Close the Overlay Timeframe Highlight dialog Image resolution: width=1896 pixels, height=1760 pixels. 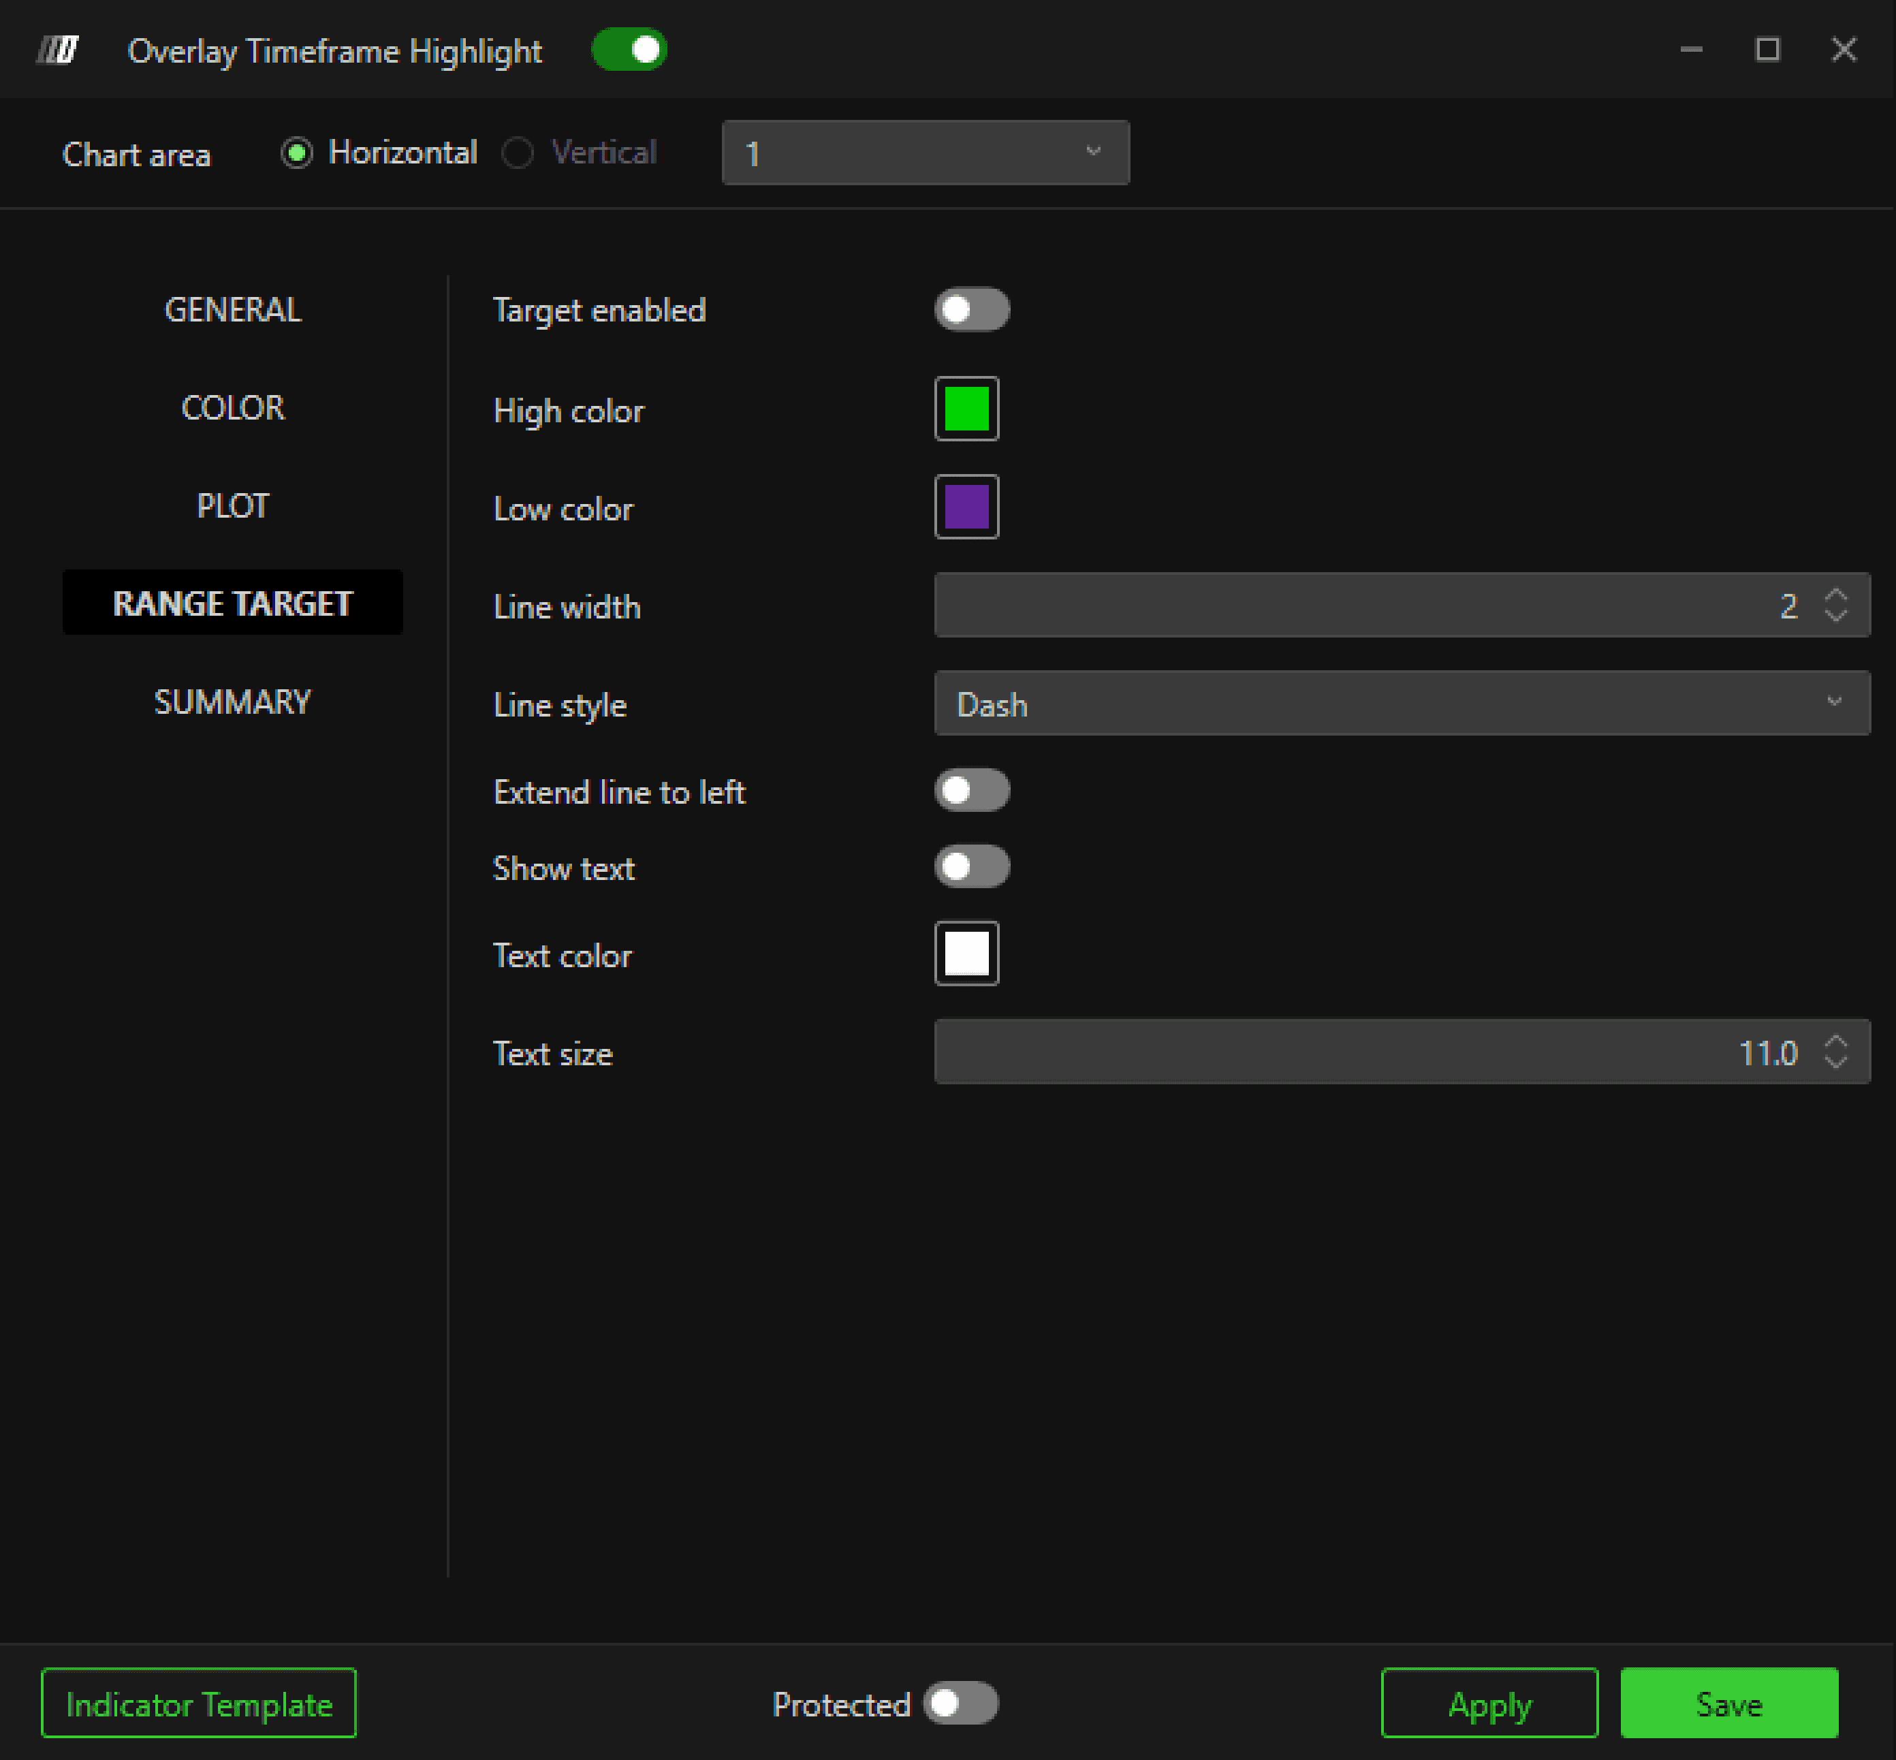click(1844, 50)
